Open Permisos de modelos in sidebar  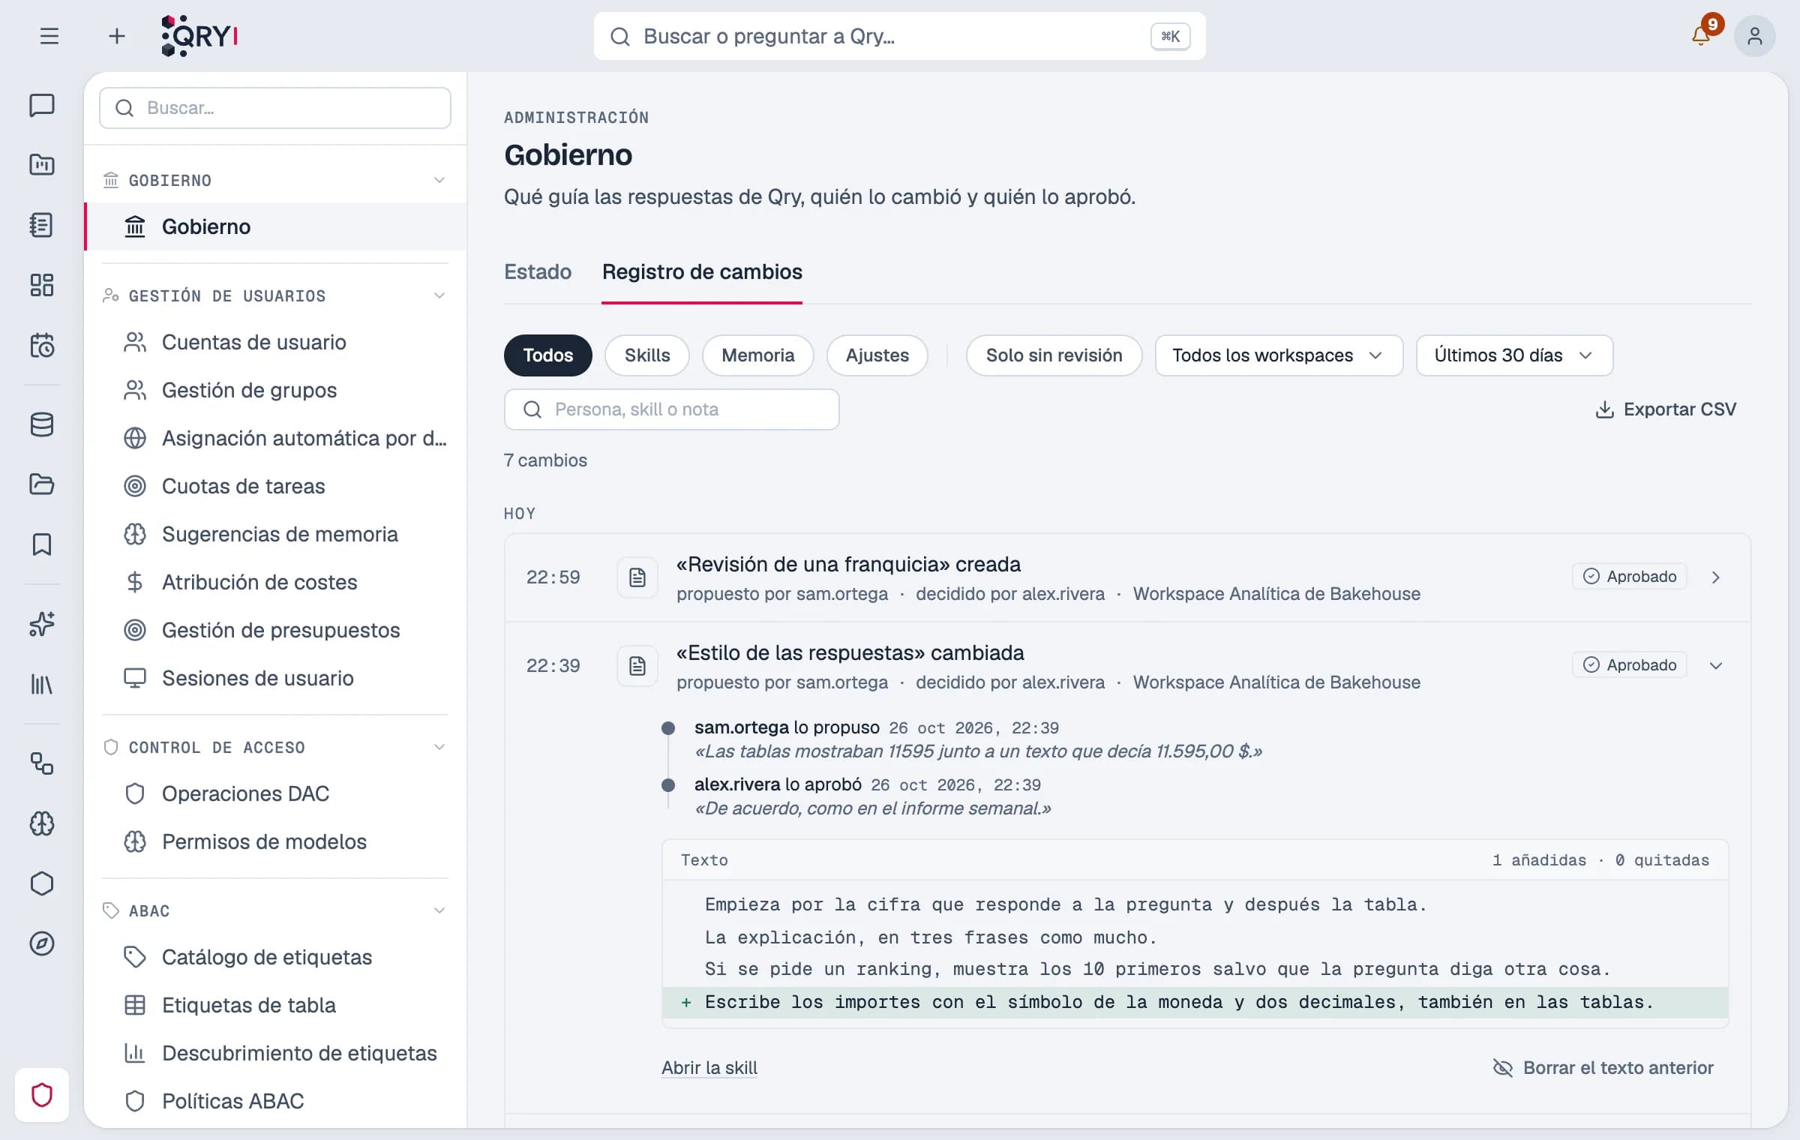(x=276, y=841)
